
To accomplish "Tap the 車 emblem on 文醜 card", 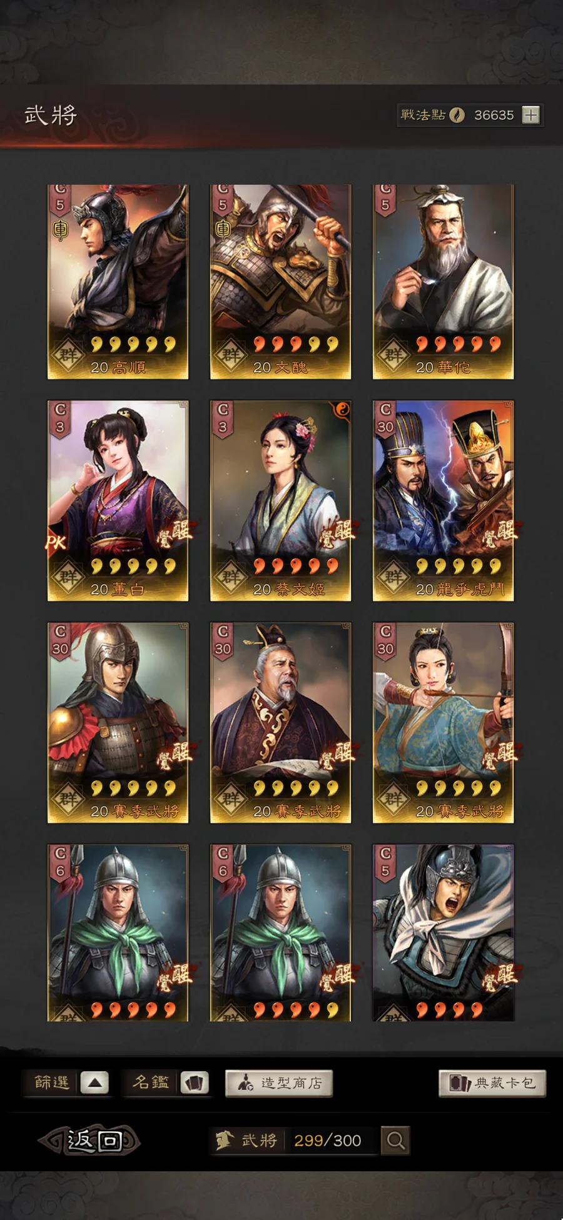I will [x=223, y=229].
